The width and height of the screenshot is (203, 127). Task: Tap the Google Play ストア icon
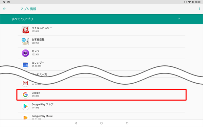click(x=25, y=106)
